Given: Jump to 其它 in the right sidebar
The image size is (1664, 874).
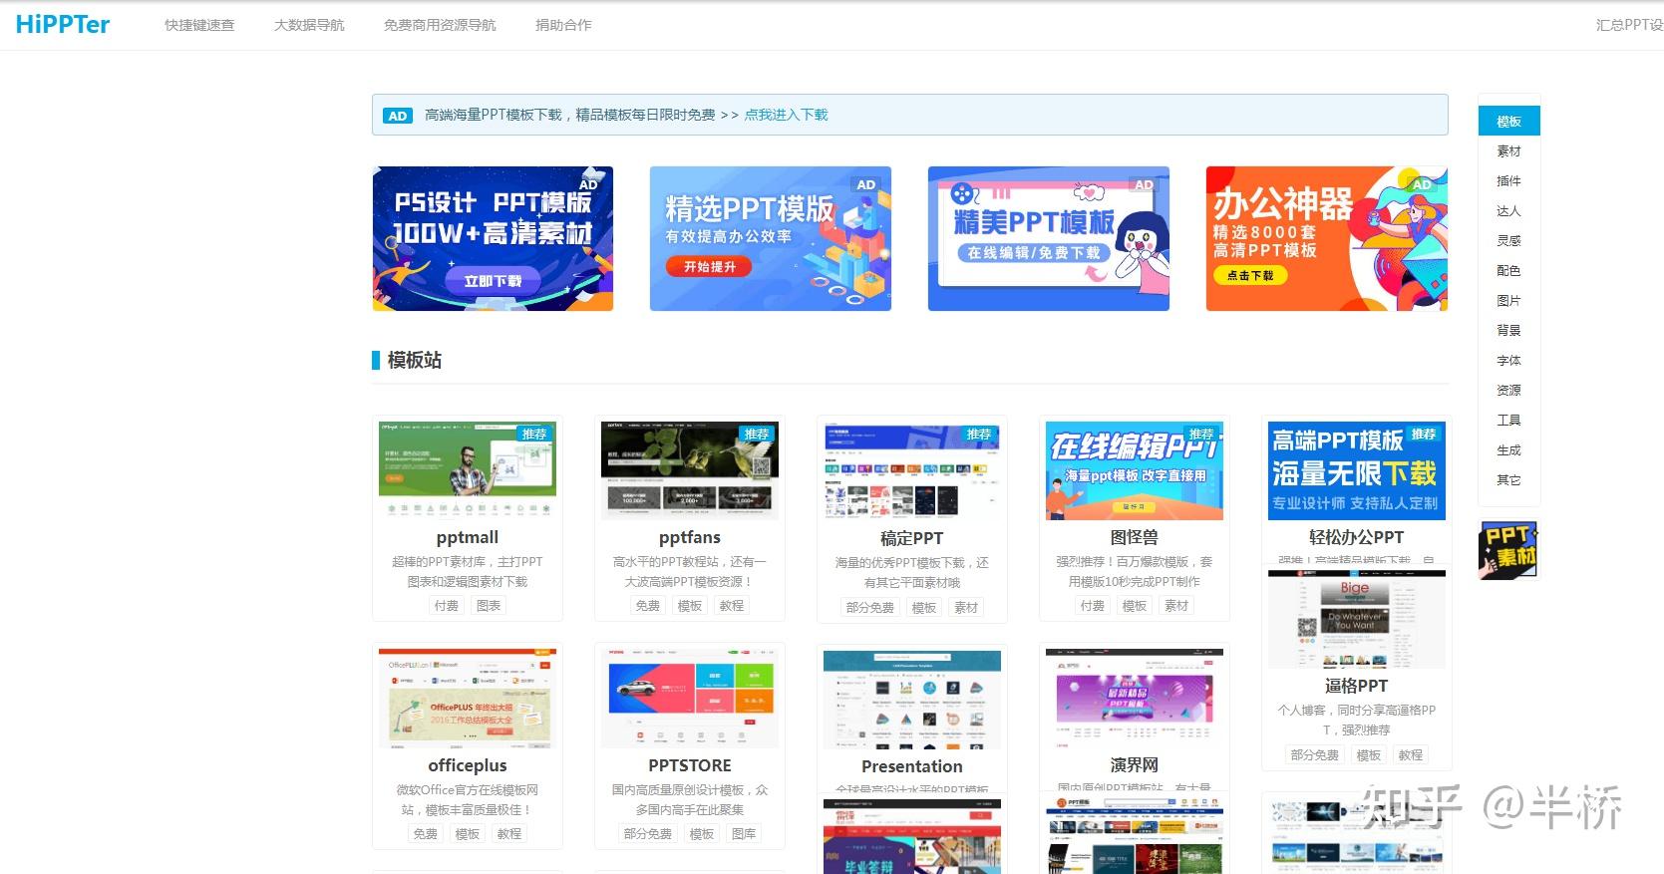Looking at the screenshot, I should pos(1508,480).
